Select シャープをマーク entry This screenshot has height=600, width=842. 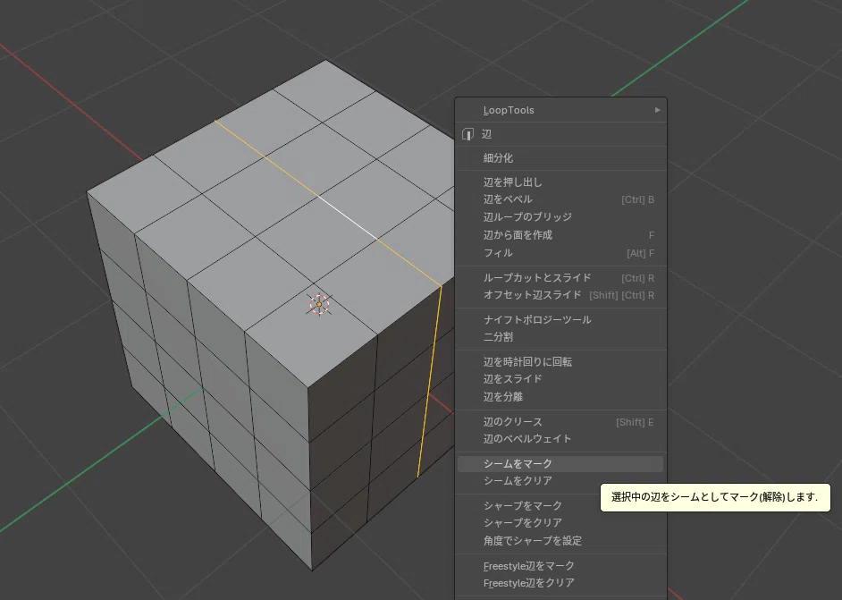pyautogui.click(x=560, y=505)
